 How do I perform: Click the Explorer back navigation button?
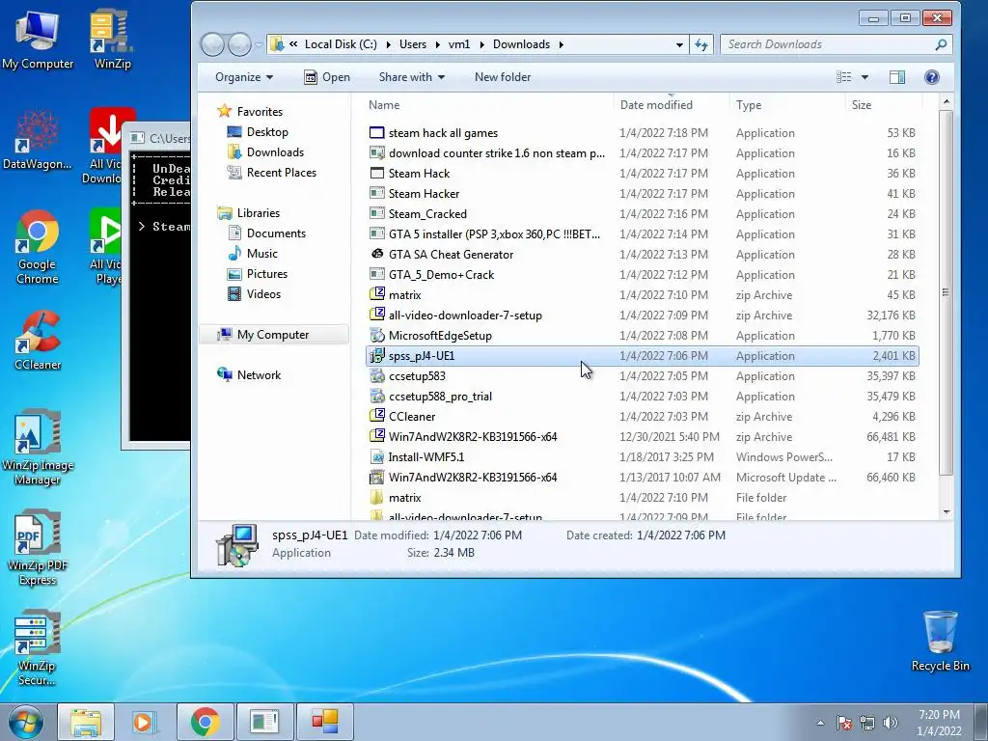[213, 44]
